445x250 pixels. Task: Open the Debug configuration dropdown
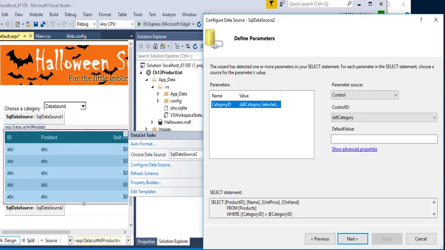[x=94, y=24]
